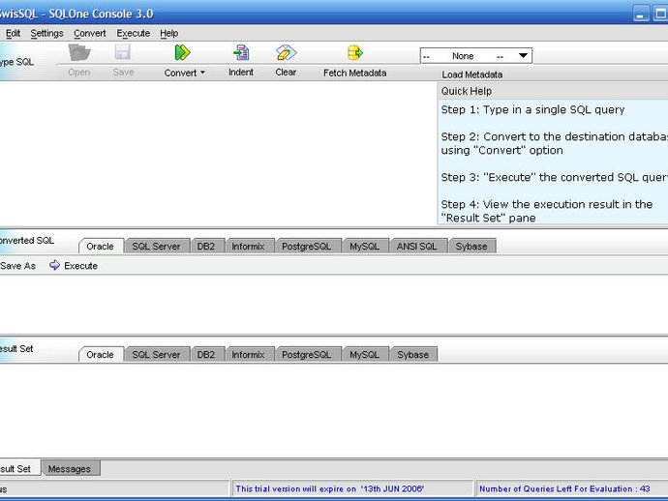The width and height of the screenshot is (668, 501).
Task: Select Sybase tab in Converted SQL
Action: tap(471, 246)
